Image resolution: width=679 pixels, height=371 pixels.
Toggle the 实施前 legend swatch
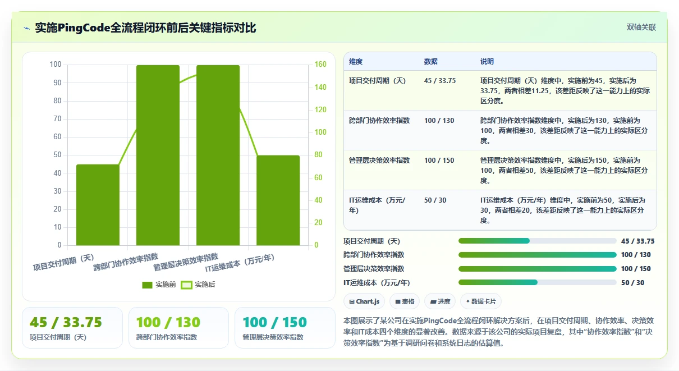(147, 285)
